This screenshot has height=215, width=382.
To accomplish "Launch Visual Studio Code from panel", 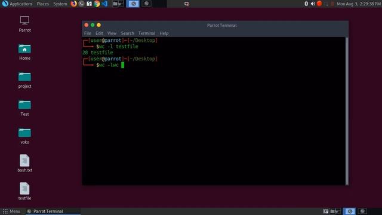I will point(104,4).
